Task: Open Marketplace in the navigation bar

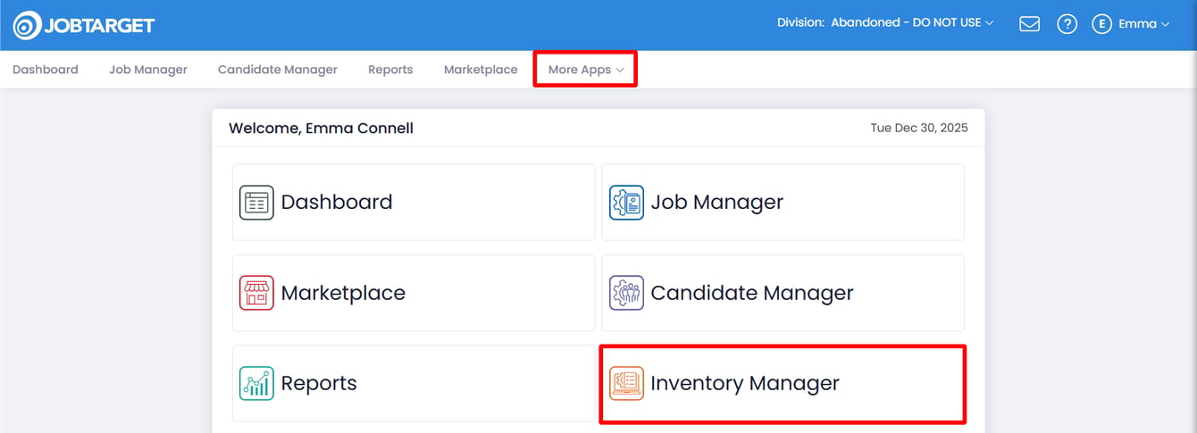Action: [x=481, y=69]
